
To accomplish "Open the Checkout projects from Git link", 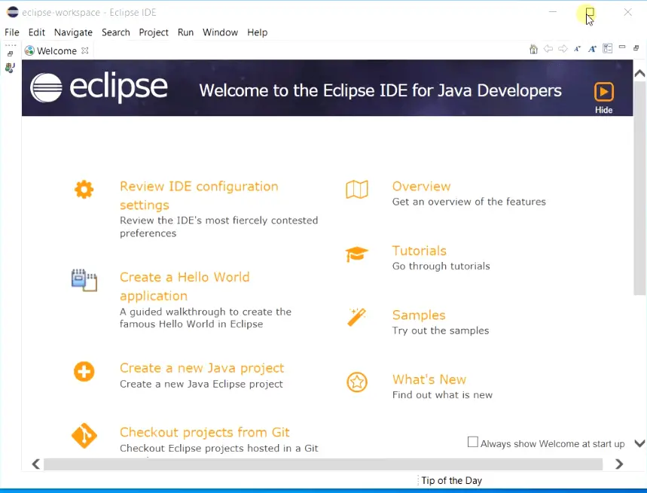I will (205, 432).
